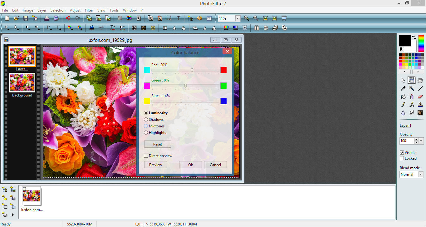Open the Selection menu
426x227 pixels.
(58, 10)
